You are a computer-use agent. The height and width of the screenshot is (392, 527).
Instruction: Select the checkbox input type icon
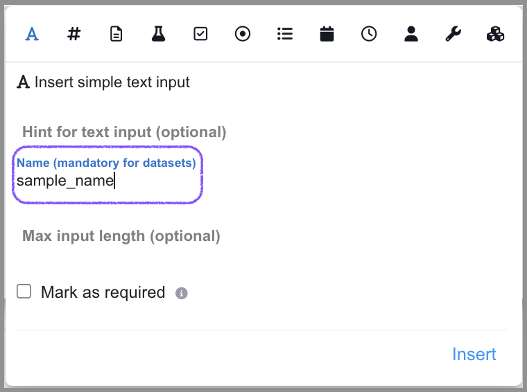(200, 34)
